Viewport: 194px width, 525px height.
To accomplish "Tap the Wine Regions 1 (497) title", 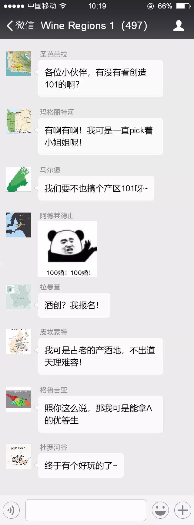I will click(x=94, y=26).
